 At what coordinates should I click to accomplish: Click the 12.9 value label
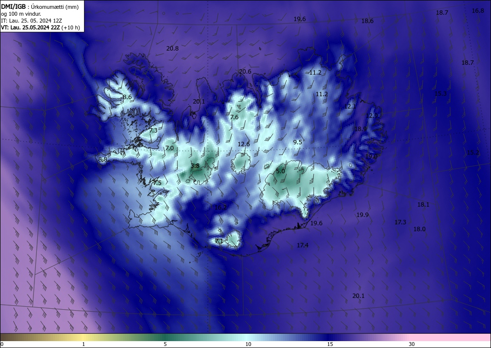point(372,116)
